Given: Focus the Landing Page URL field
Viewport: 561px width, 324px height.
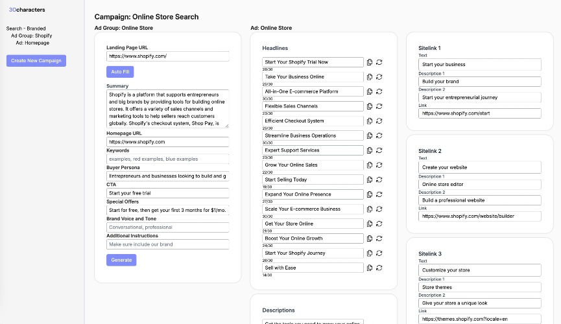Looking at the screenshot, I should (x=167, y=56).
